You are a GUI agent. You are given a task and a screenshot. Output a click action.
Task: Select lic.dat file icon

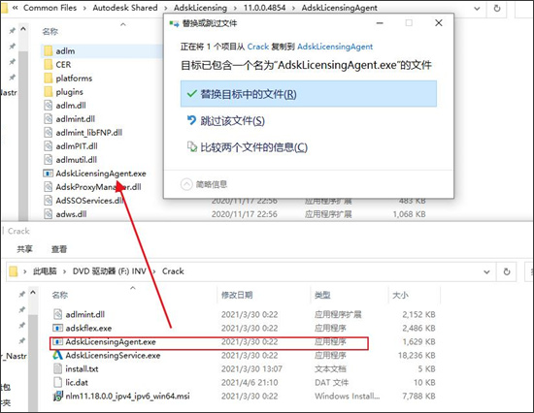(x=58, y=382)
